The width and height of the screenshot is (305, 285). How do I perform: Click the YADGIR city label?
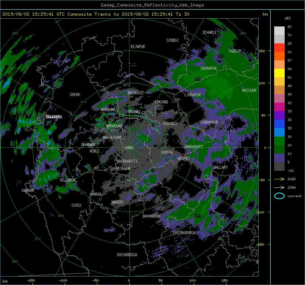(x=235, y=51)
